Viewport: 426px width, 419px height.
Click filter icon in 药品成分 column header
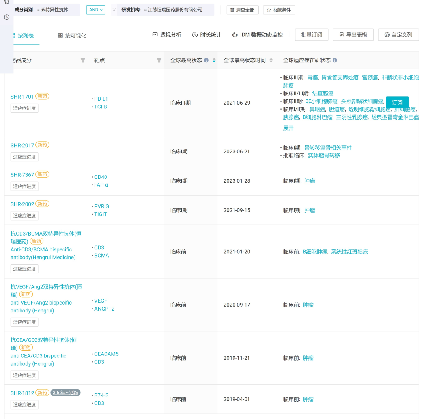coord(83,60)
